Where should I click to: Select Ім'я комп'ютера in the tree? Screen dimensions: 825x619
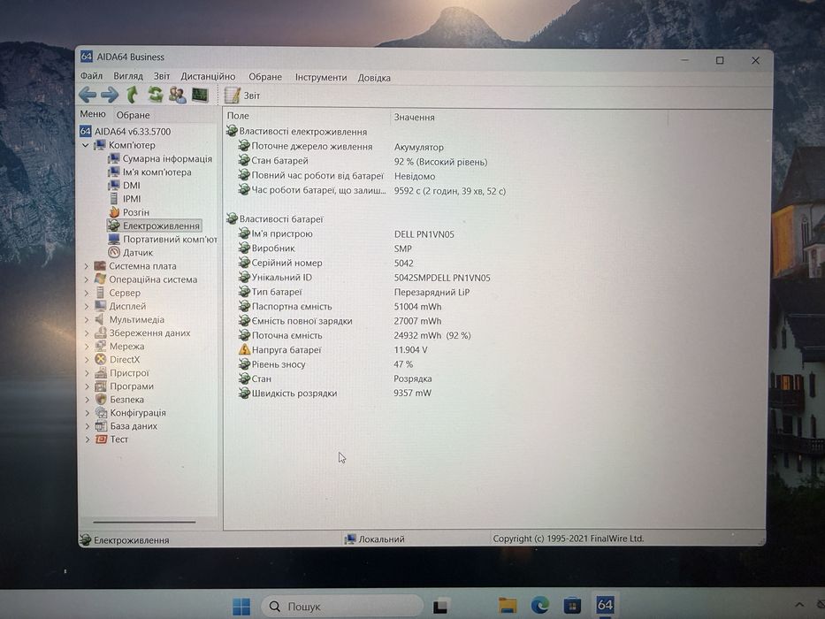point(149,172)
